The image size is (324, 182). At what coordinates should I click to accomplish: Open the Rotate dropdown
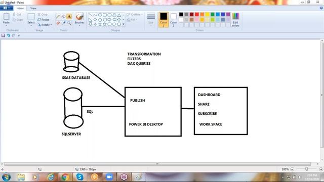click(45, 25)
